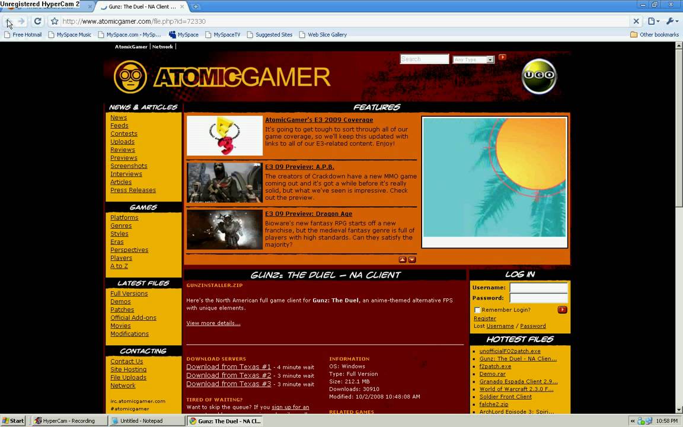
Task: Click the scrollbar down arrow
Action: coord(679,410)
